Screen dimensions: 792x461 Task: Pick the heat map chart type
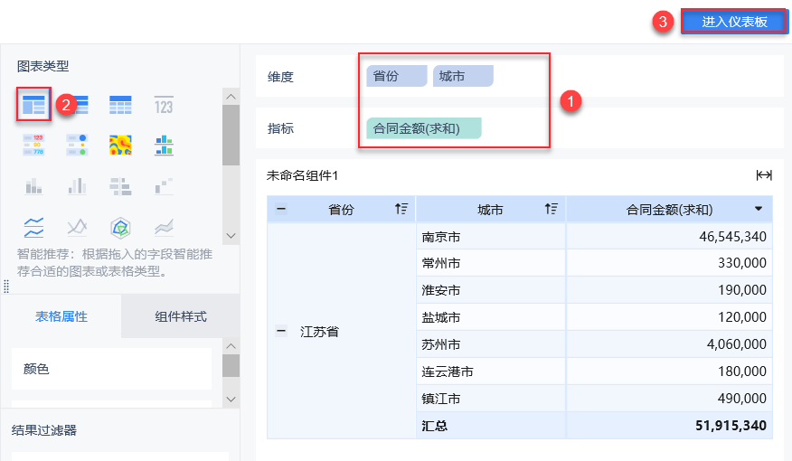coord(120,145)
